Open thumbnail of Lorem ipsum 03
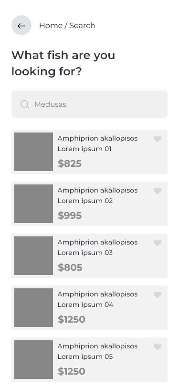 click(x=33, y=255)
